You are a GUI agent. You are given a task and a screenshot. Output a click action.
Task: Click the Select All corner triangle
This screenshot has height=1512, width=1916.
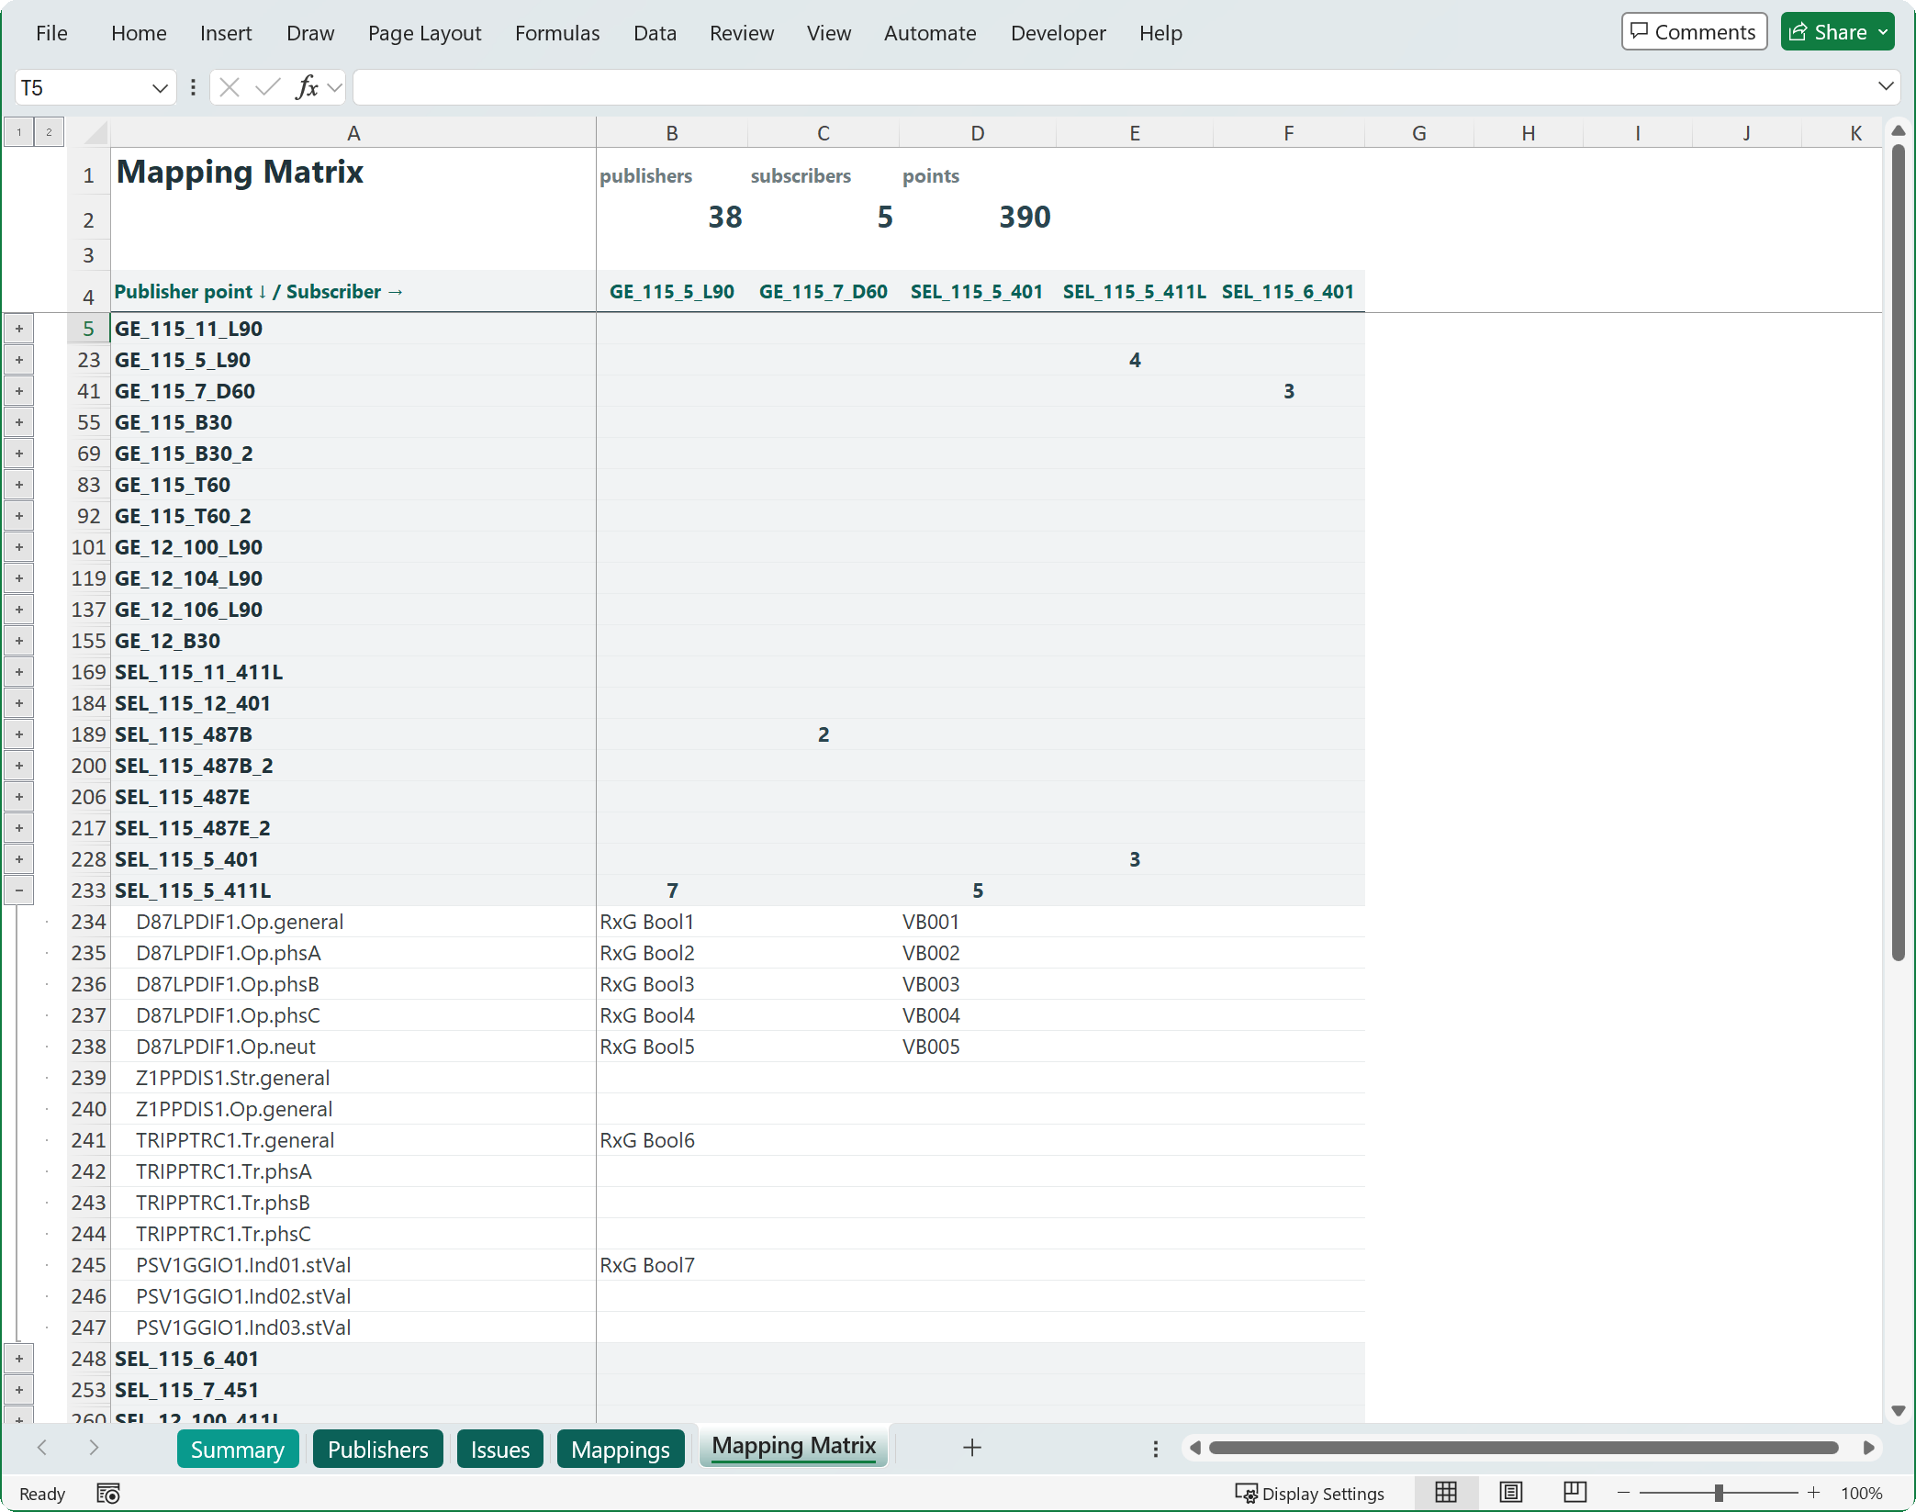(95, 134)
